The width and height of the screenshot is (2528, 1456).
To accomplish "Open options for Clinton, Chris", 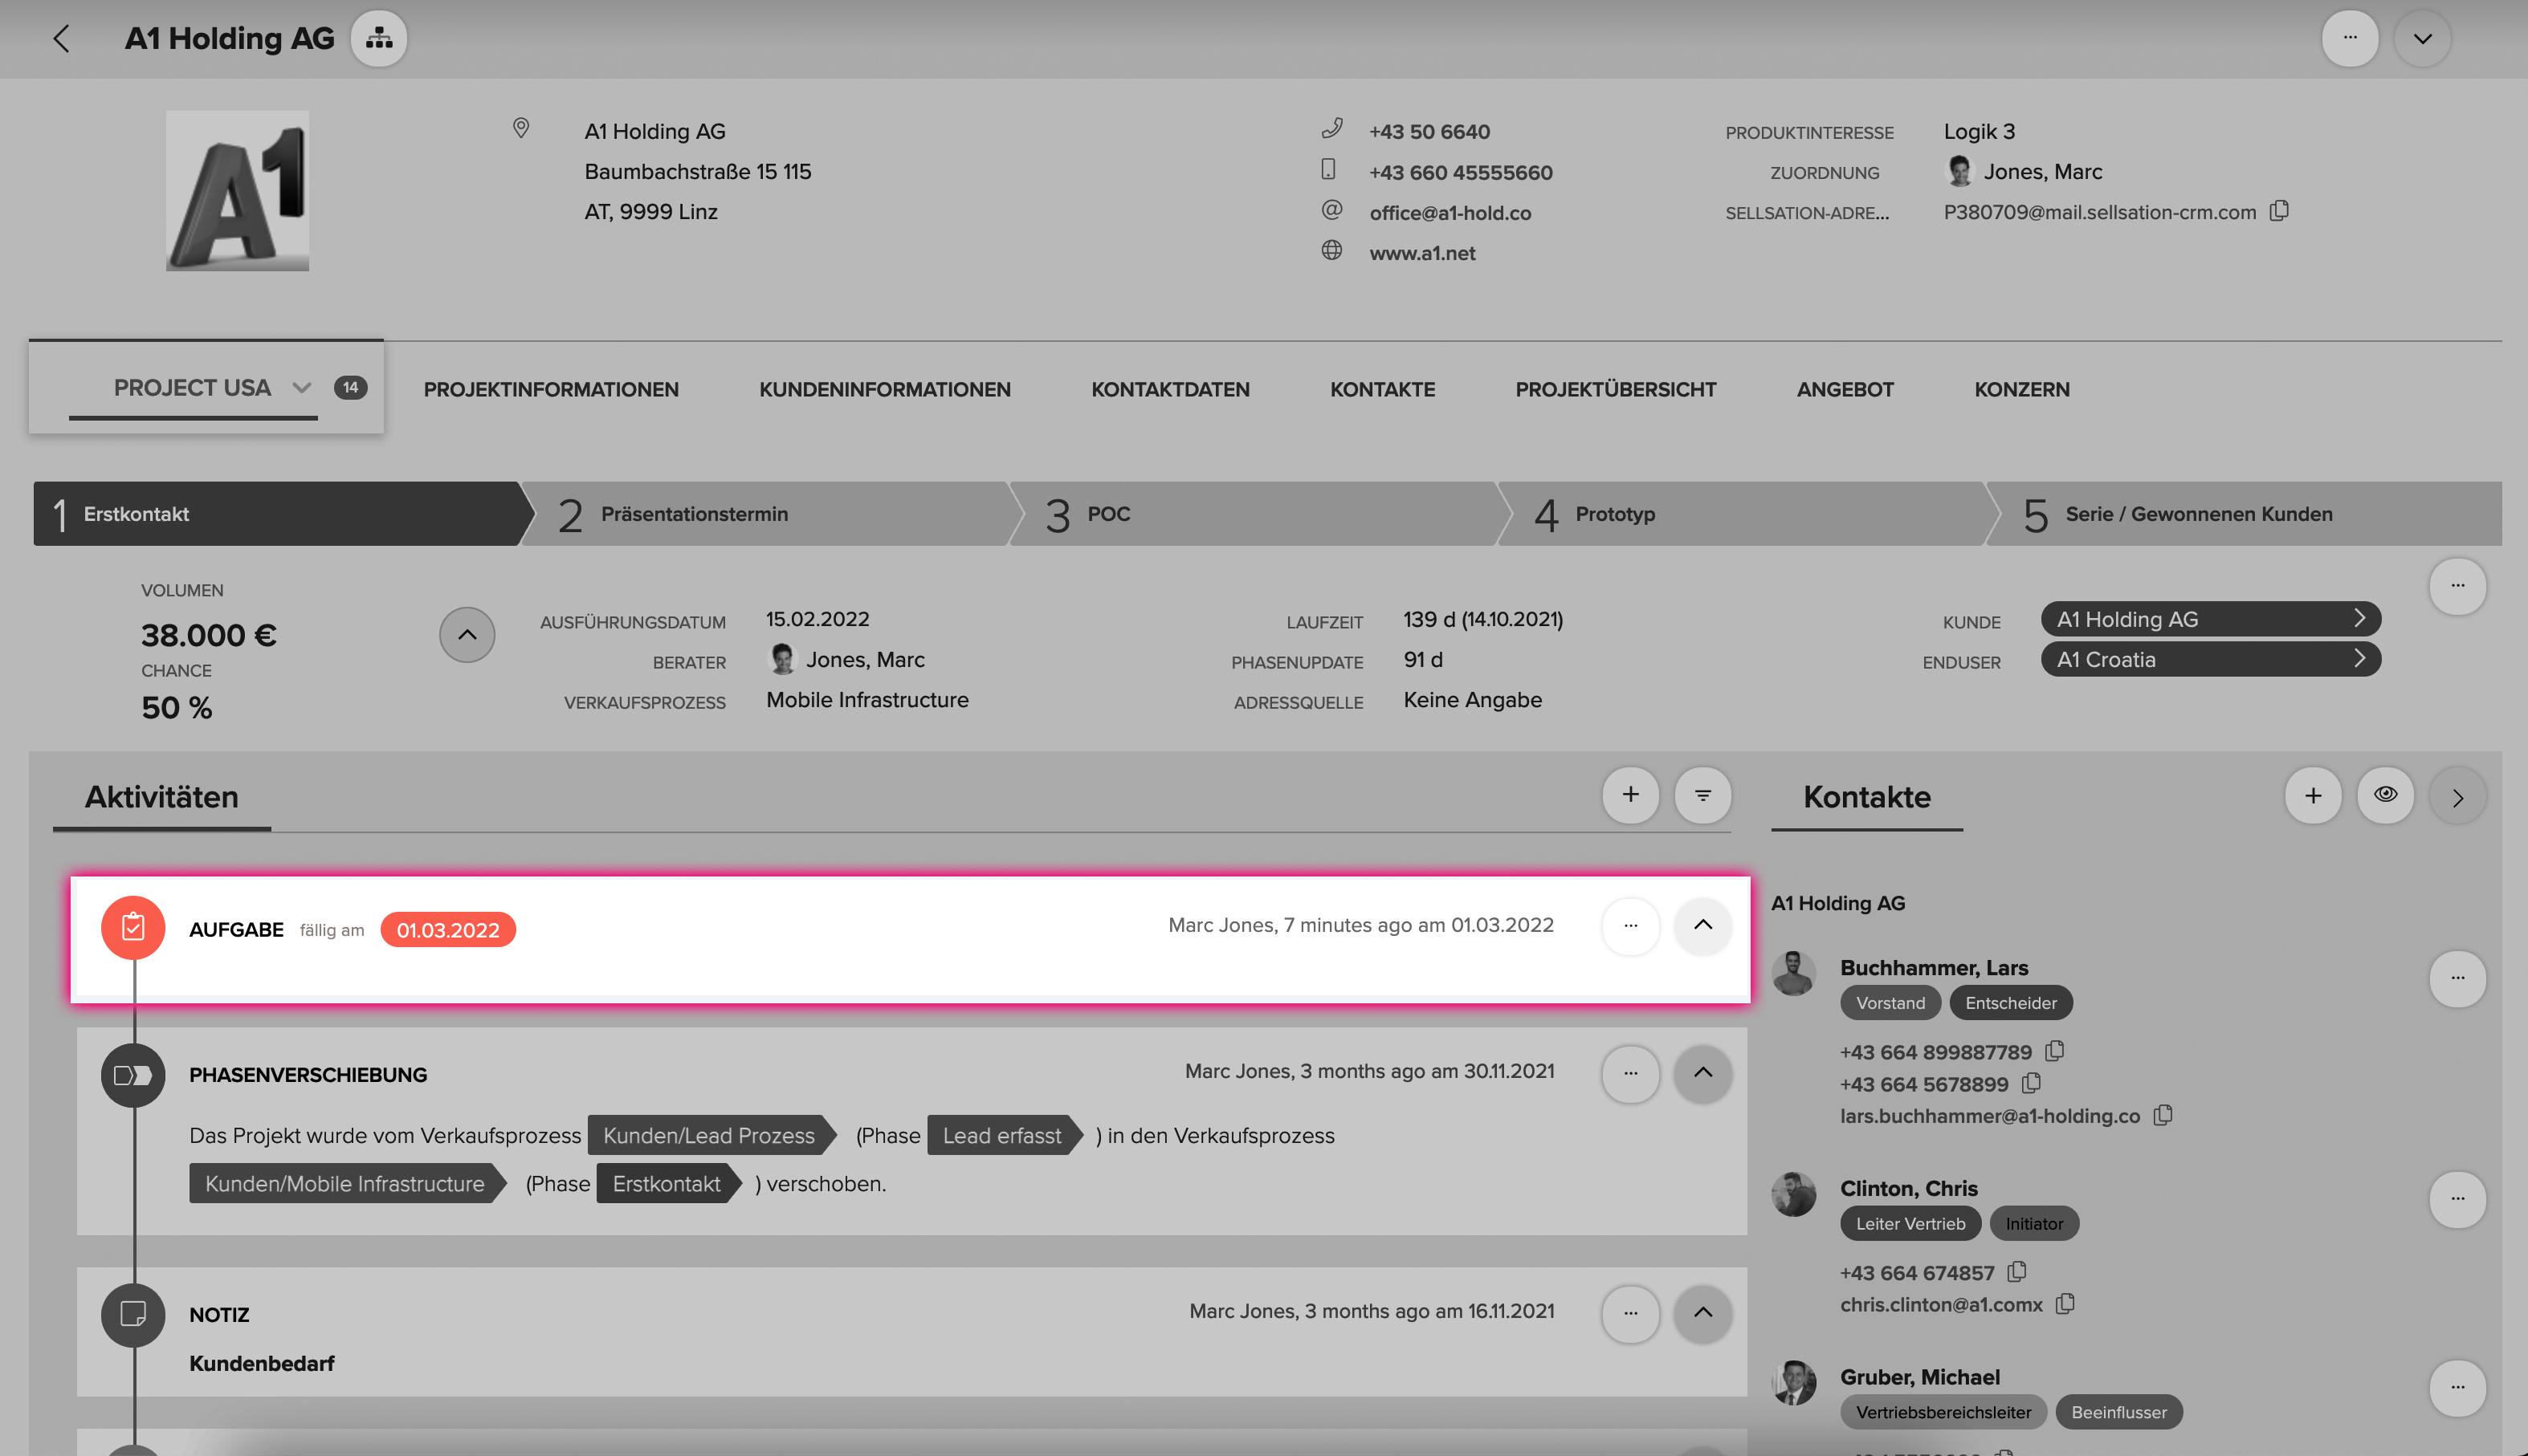I will 2457,1199.
